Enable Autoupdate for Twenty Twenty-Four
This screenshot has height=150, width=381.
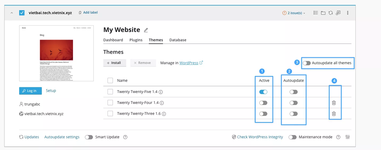click(x=294, y=103)
